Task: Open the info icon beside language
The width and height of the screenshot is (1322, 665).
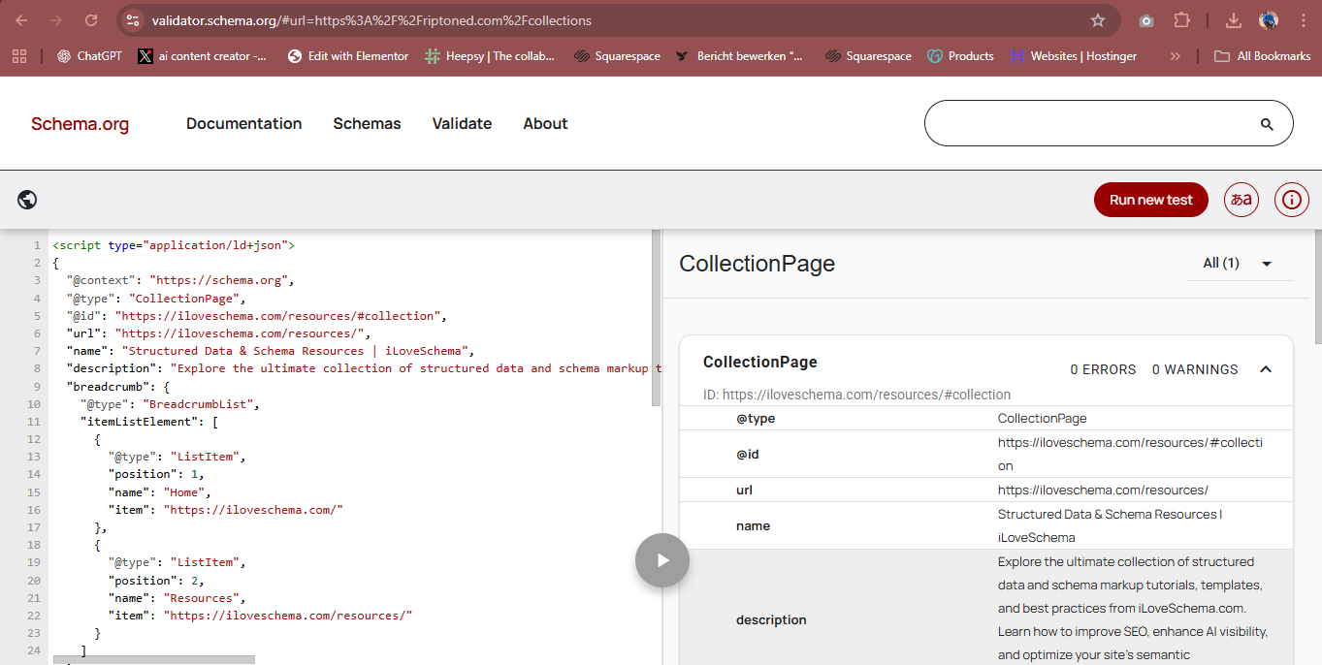Action: tap(1292, 200)
